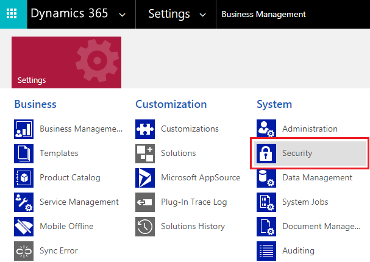
Task: Open the app launcher waffle icon
Action: click(12, 13)
